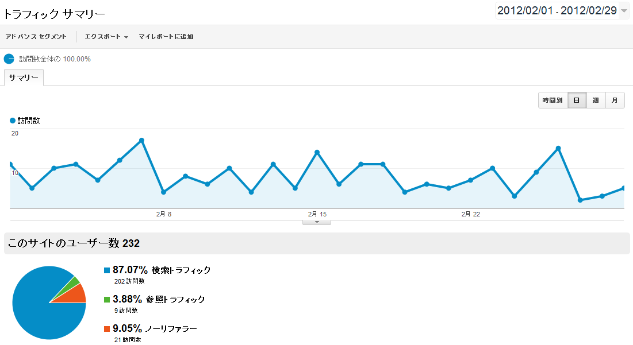
Task: Click the highest data point on the graph
Action: click(141, 140)
